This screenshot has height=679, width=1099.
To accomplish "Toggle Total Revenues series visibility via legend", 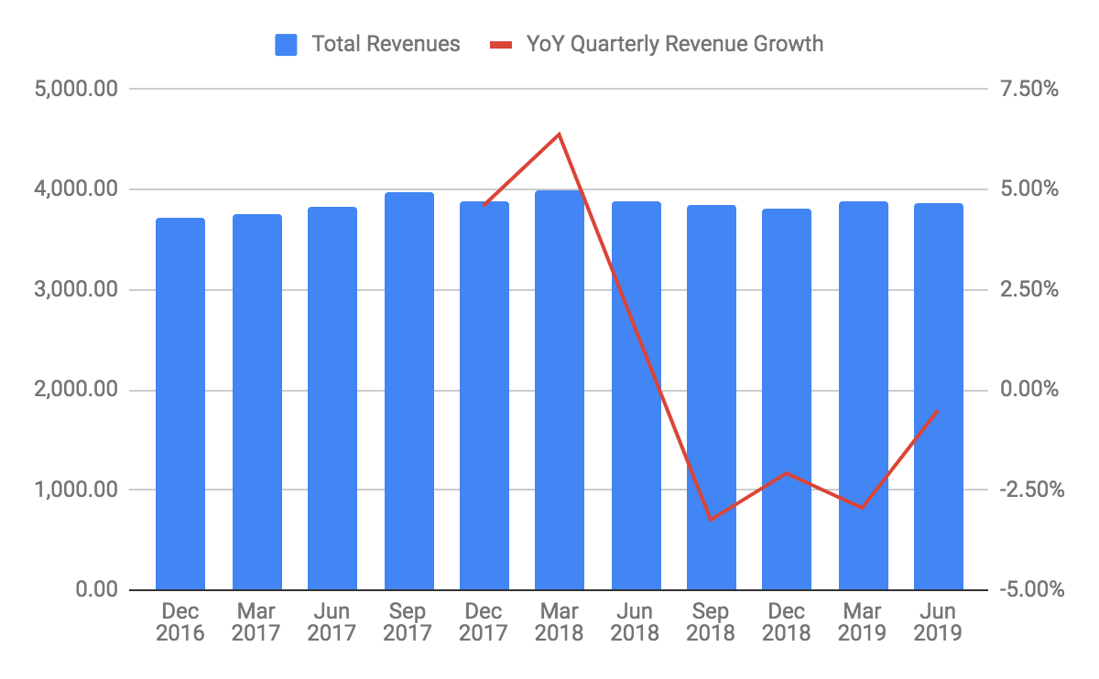I will 386,43.
